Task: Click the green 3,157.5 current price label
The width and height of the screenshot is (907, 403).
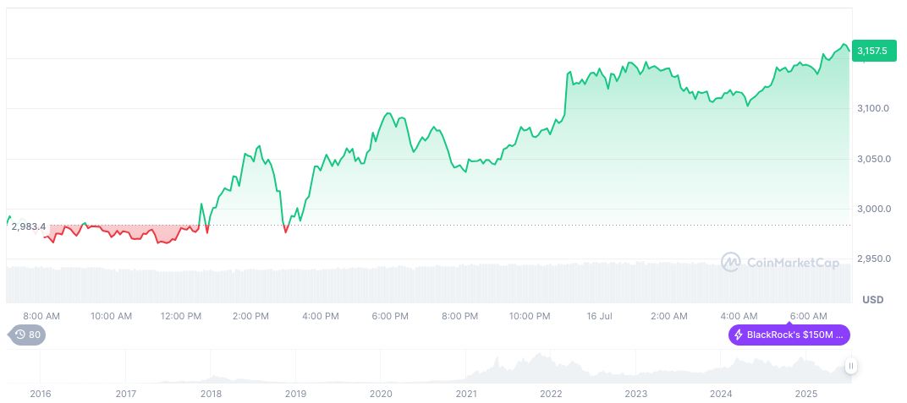Action: (x=871, y=52)
